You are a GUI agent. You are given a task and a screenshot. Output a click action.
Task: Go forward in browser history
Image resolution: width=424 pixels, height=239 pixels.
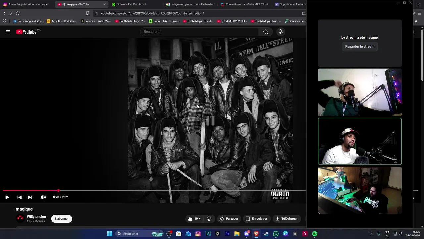pos(11,13)
